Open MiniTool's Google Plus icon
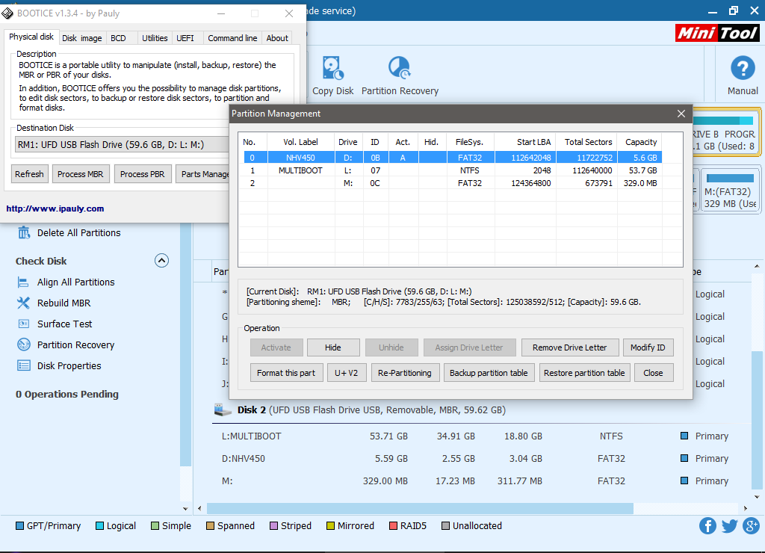The height and width of the screenshot is (553, 765). pyautogui.click(x=751, y=525)
